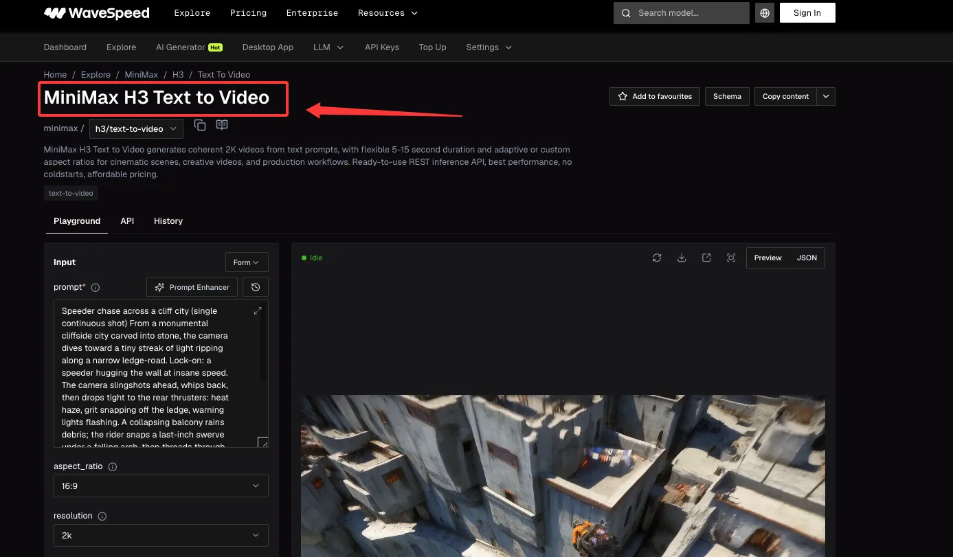The height and width of the screenshot is (557, 953).
Task: Download the output with the download icon
Action: (682, 258)
